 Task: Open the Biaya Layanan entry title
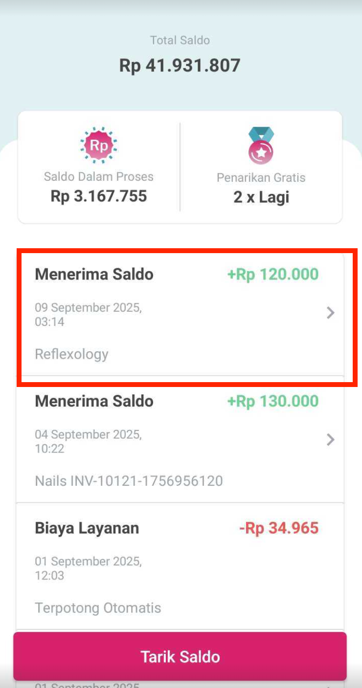[x=87, y=528]
